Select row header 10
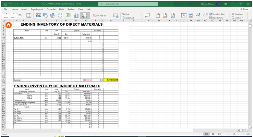 [x=3, y=38]
